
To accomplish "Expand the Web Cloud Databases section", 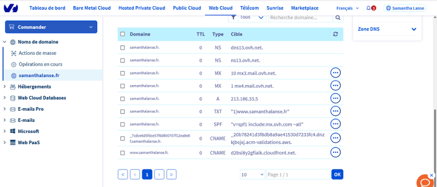I will click(x=5, y=98).
